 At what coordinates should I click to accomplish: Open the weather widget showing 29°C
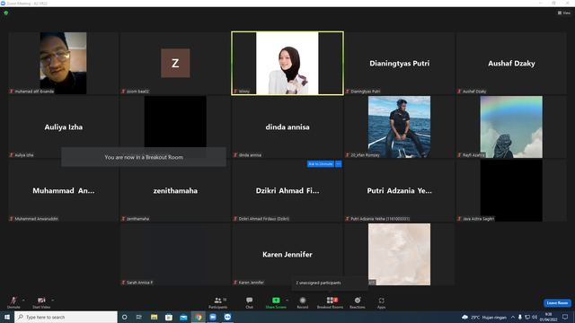[x=484, y=317]
